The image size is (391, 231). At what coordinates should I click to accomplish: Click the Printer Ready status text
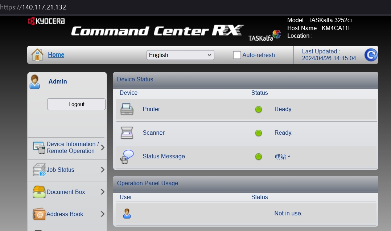(283, 109)
